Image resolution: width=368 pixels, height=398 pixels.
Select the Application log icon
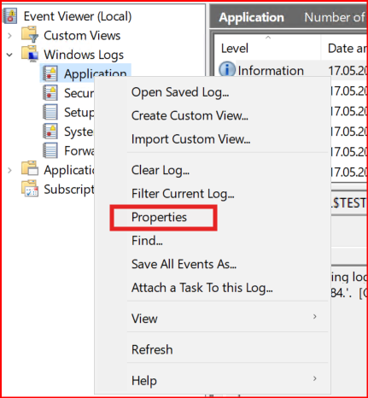[x=50, y=73]
